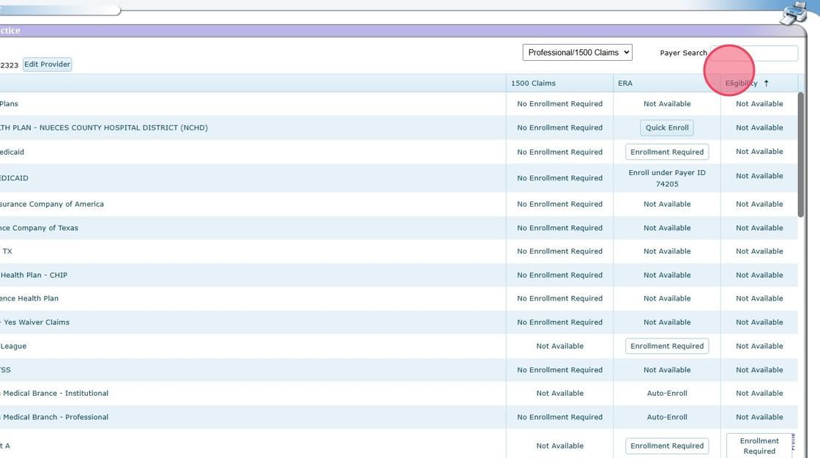This screenshot has height=458, width=820.
Task: Select 1500 Claims 'Not Available' in League row
Action: pos(559,346)
